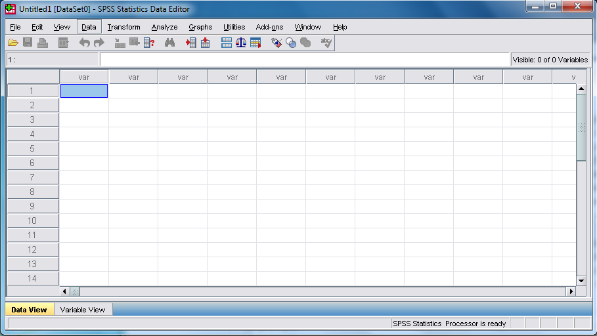The width and height of the screenshot is (597, 336).
Task: Select the highlighted cell in row 1
Action: coord(84,91)
